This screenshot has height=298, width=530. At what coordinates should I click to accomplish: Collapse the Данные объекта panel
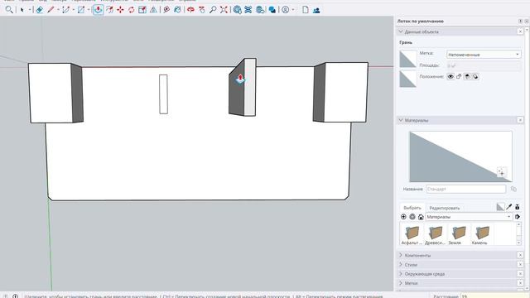(x=401, y=31)
